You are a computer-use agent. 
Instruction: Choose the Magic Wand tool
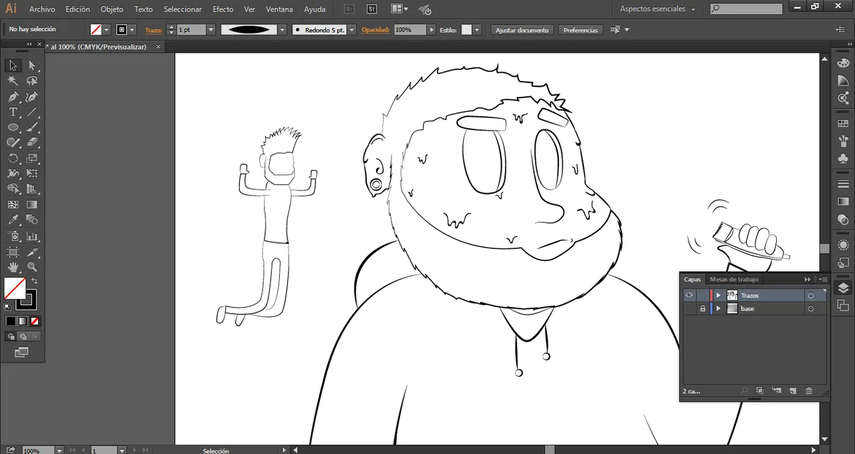click(x=13, y=81)
